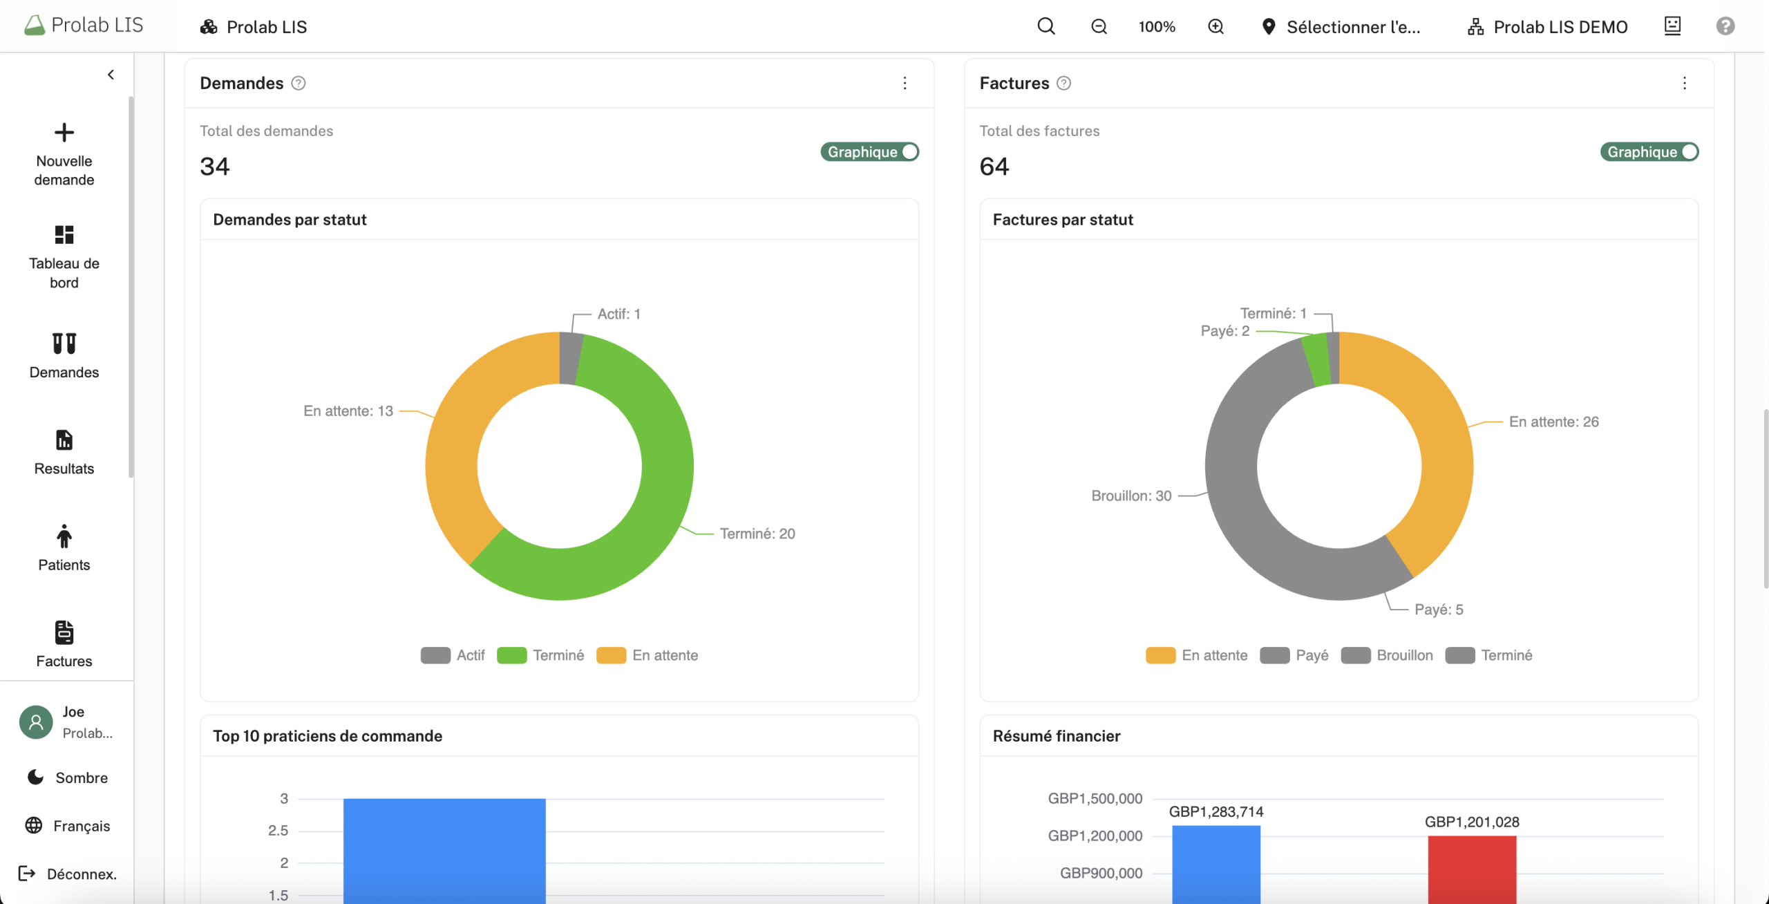Open the contact card icon in top bar
Screen dimensions: 1769x904
pyautogui.click(x=1672, y=26)
